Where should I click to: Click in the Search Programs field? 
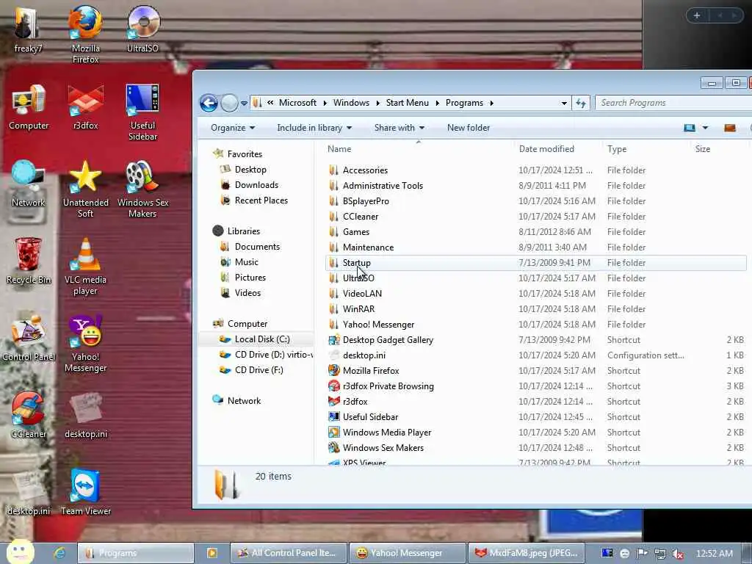[673, 103]
